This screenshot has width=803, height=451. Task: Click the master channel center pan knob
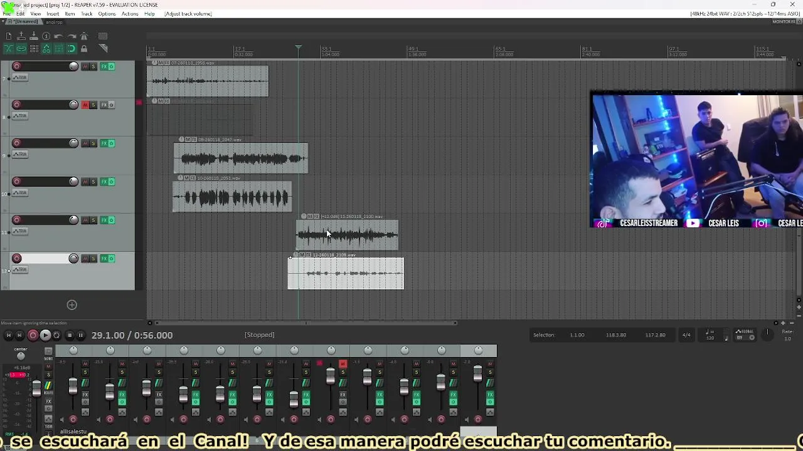pos(21,356)
